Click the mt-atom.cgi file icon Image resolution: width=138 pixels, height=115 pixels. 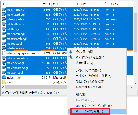coord(4,72)
